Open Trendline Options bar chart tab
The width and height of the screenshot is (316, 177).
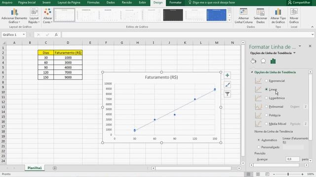[273, 61]
